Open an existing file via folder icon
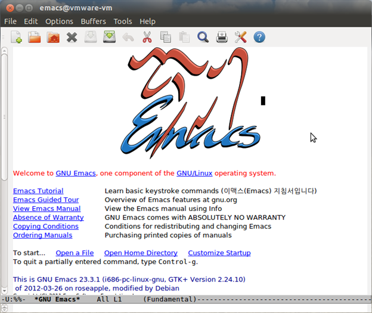This screenshot has height=313, width=372. 35,37
